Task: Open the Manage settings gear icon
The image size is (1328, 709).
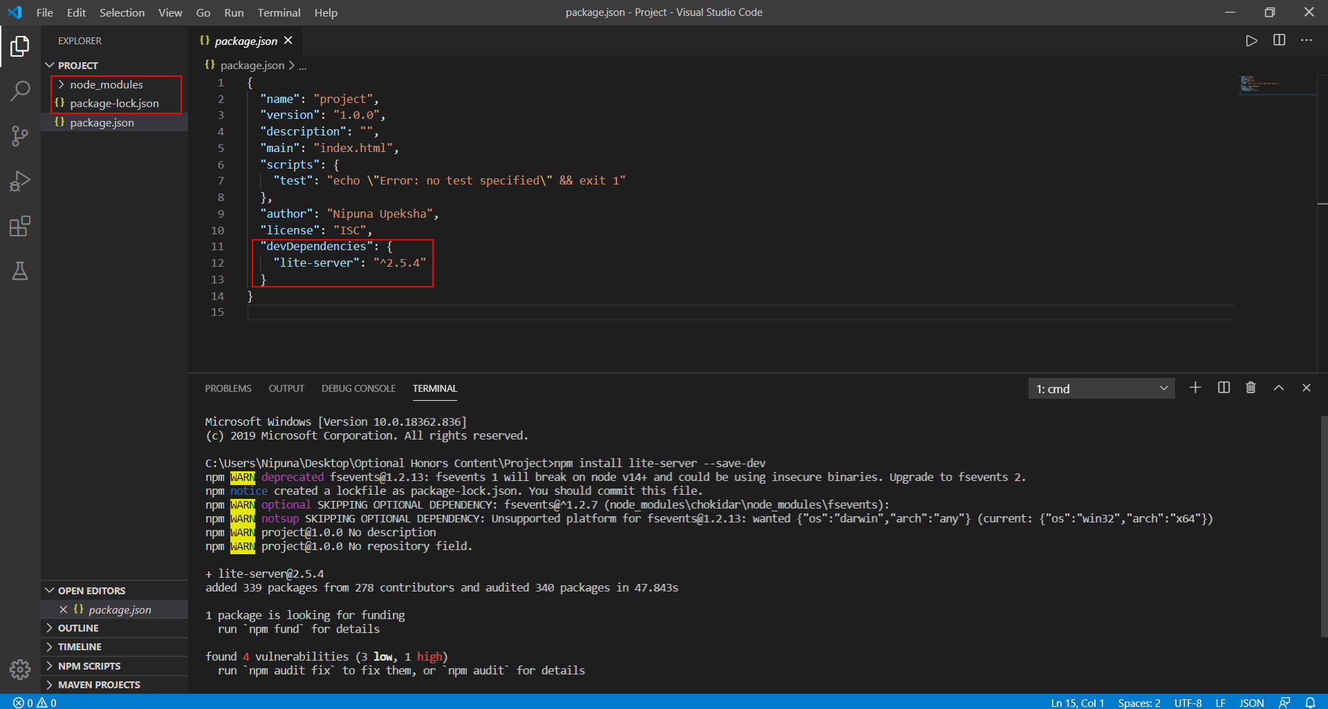Action: [20, 670]
